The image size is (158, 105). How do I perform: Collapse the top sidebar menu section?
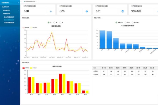[x=18, y=3]
